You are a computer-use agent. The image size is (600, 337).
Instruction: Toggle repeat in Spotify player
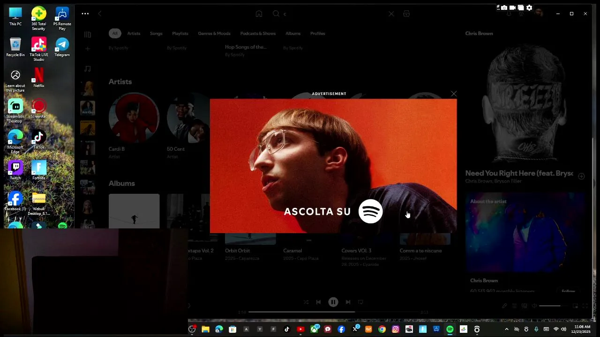[360, 302]
